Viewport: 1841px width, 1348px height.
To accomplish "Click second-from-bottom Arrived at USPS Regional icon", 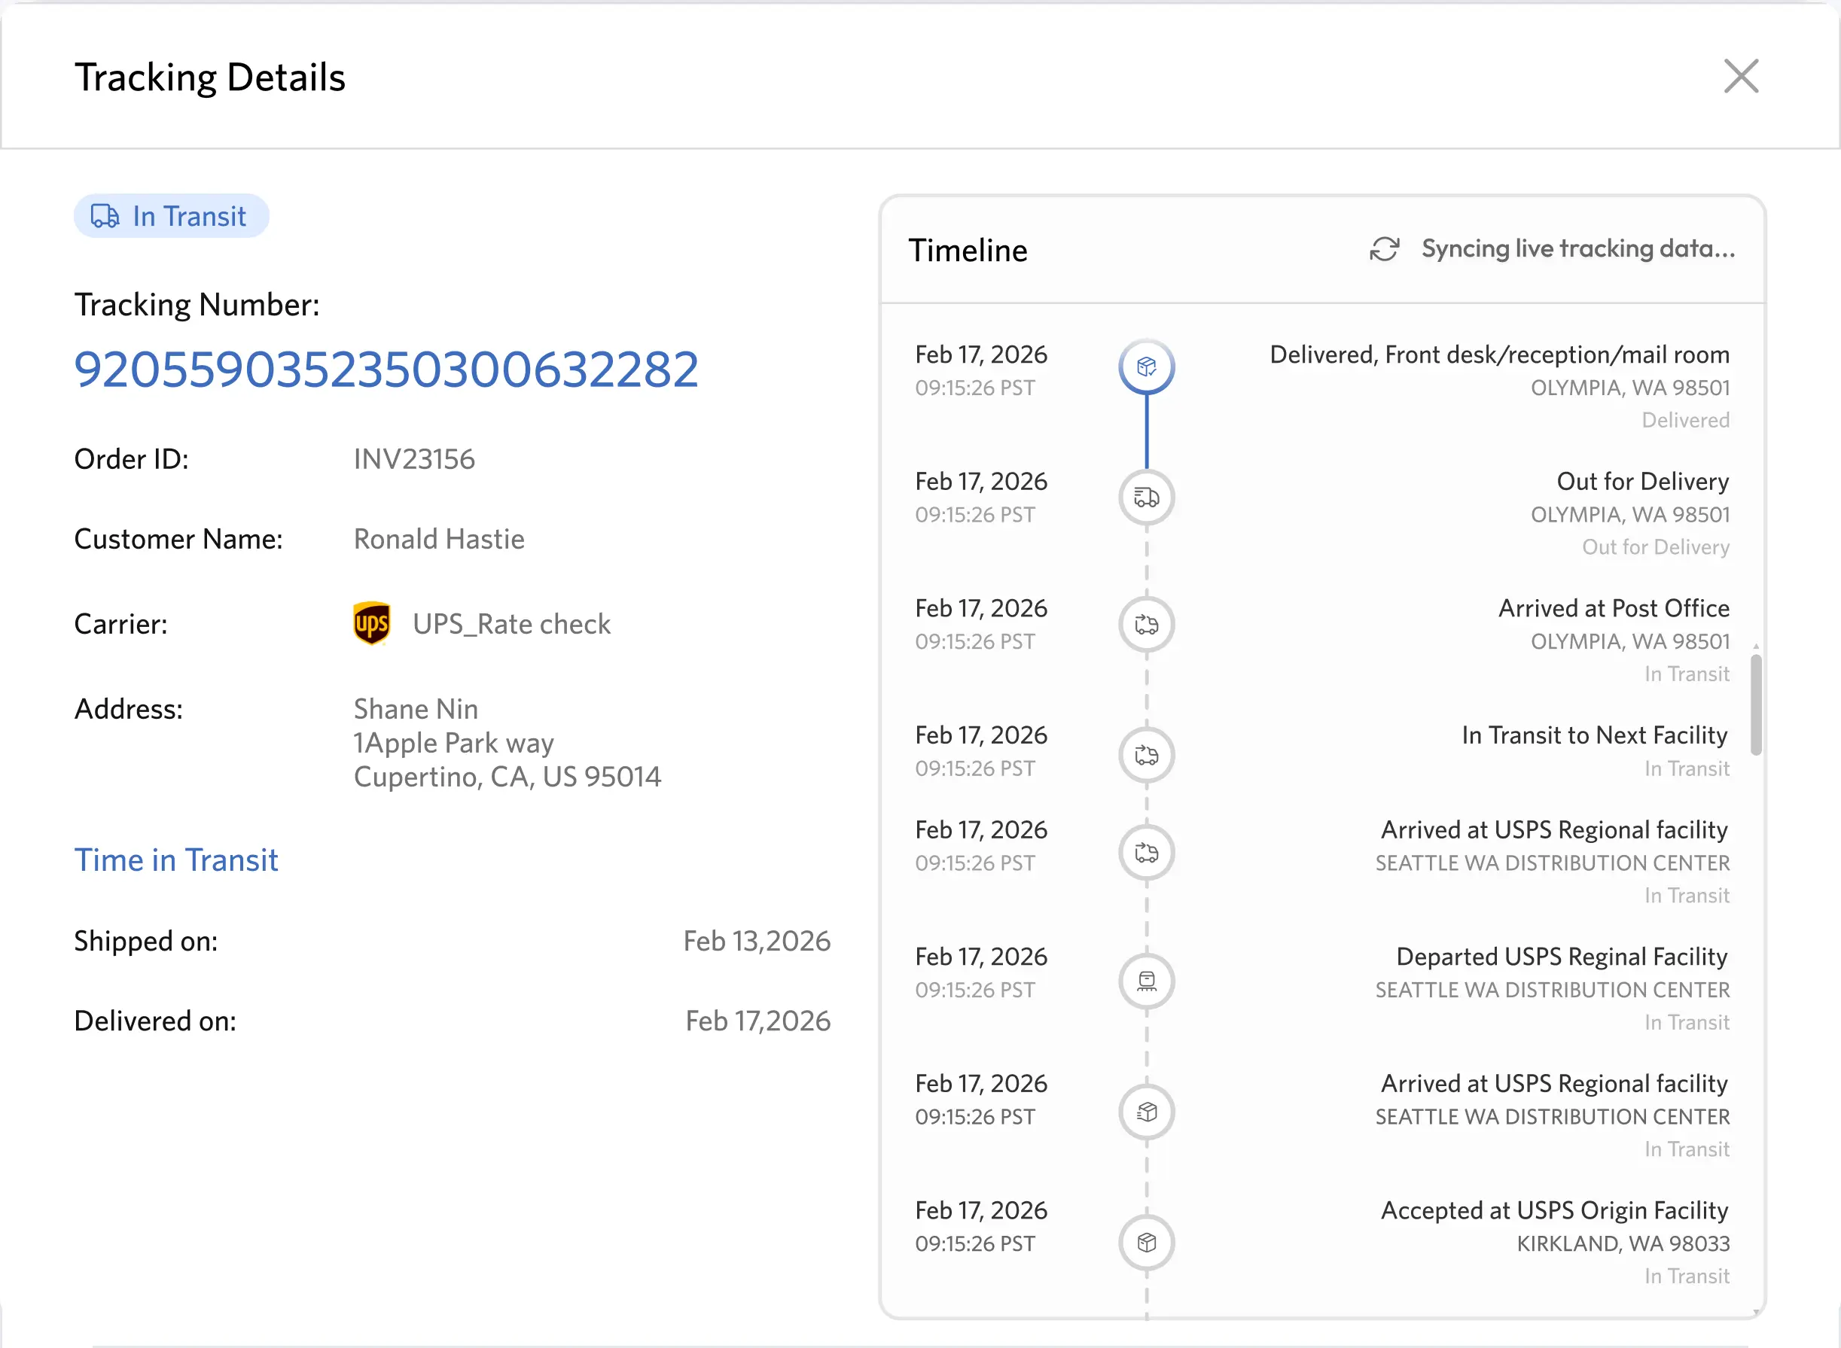I will click(1146, 1112).
